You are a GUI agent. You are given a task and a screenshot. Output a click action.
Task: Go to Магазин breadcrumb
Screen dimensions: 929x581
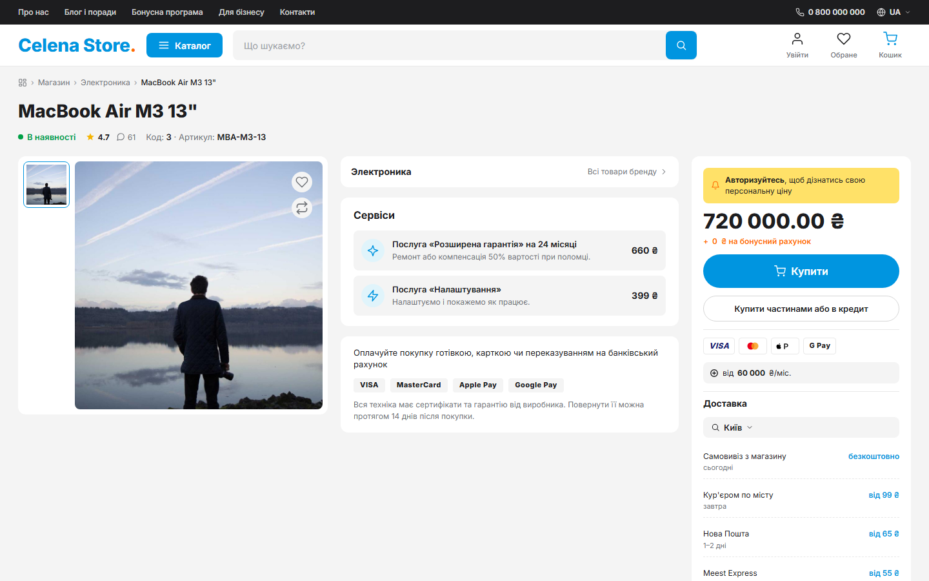point(54,83)
